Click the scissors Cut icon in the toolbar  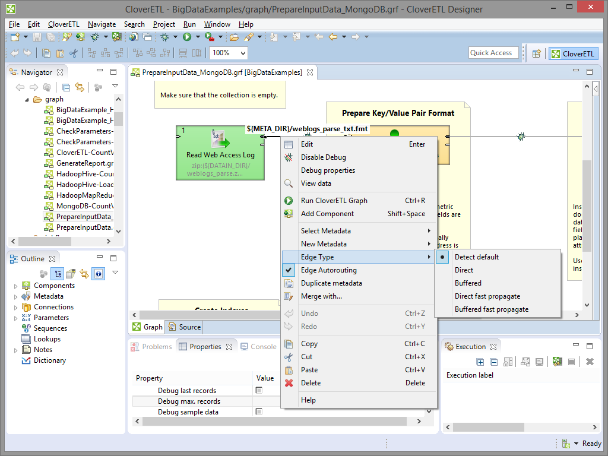tap(74, 53)
